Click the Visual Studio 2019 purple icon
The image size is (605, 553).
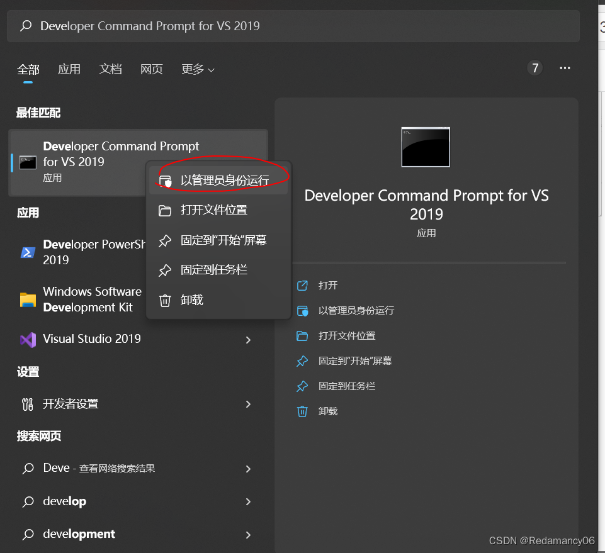click(27, 340)
